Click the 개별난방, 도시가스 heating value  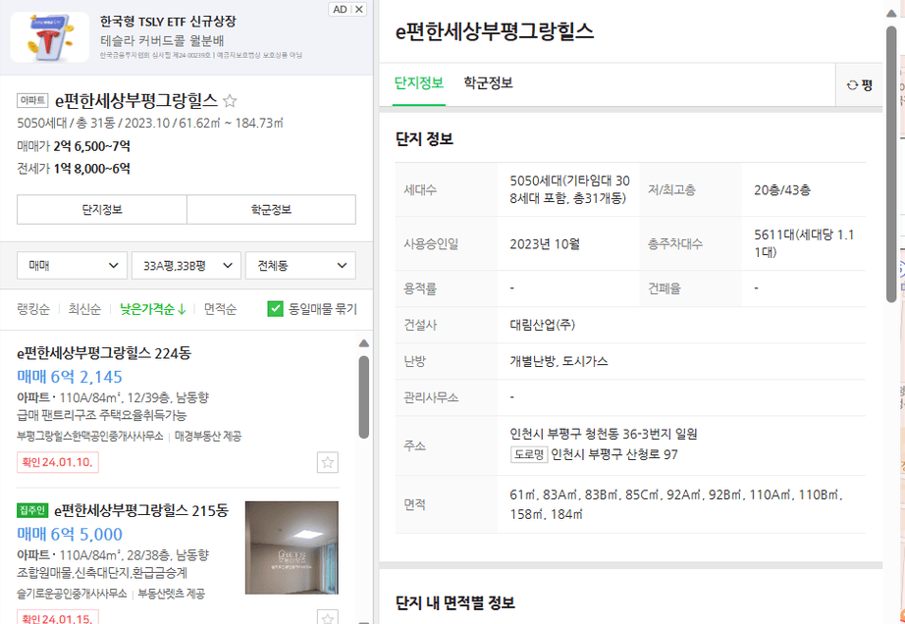(x=559, y=361)
